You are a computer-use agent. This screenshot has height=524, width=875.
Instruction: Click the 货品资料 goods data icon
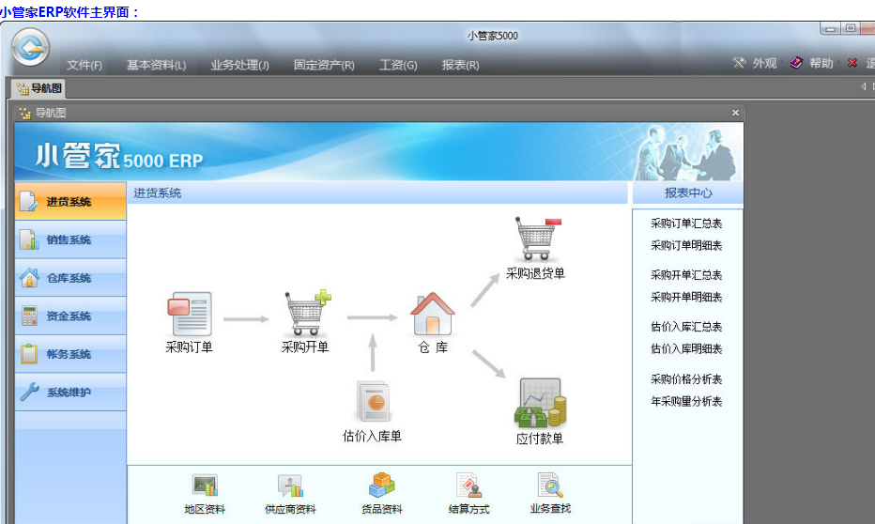[381, 485]
